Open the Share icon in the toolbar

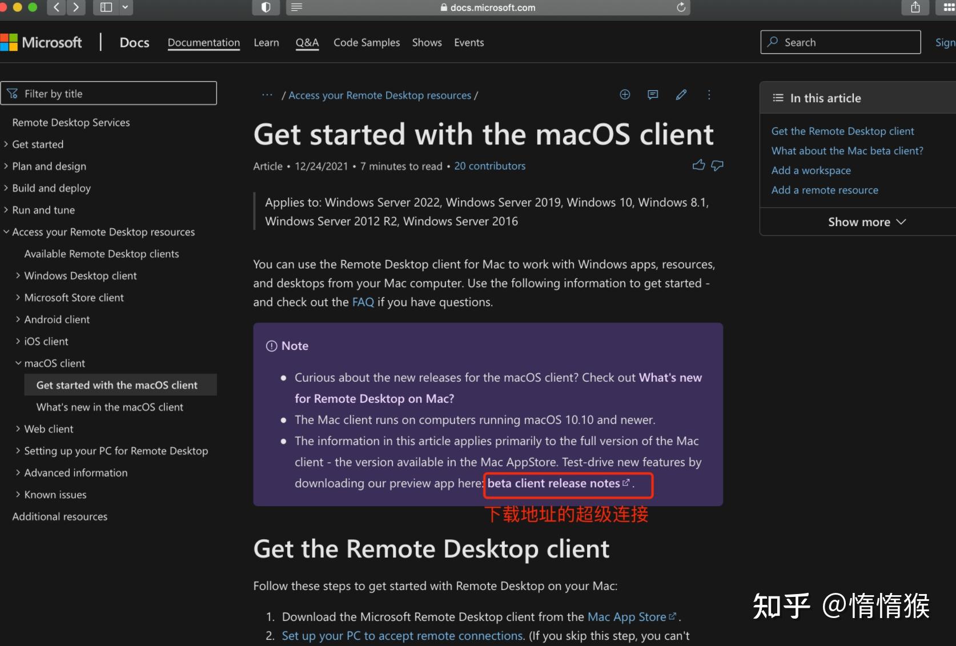916,7
